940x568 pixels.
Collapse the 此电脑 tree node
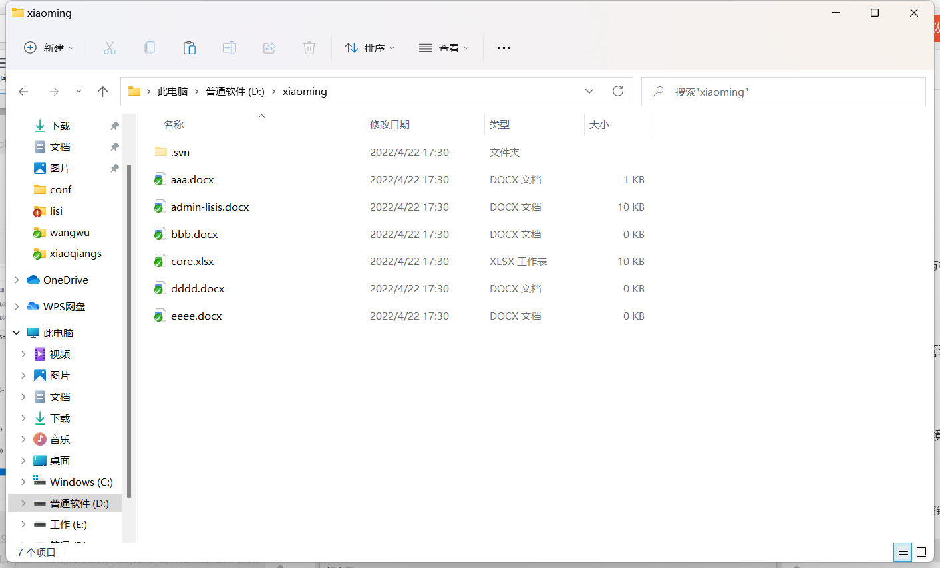(17, 333)
